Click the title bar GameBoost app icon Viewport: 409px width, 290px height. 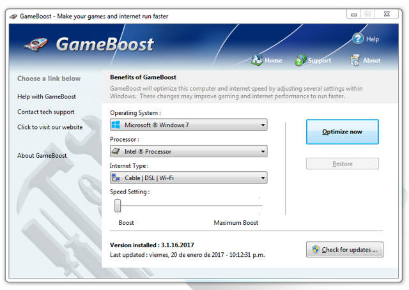[13, 16]
